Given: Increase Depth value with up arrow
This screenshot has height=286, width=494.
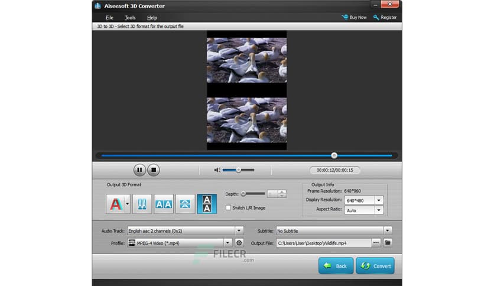Looking at the screenshot, I should click(282, 192).
